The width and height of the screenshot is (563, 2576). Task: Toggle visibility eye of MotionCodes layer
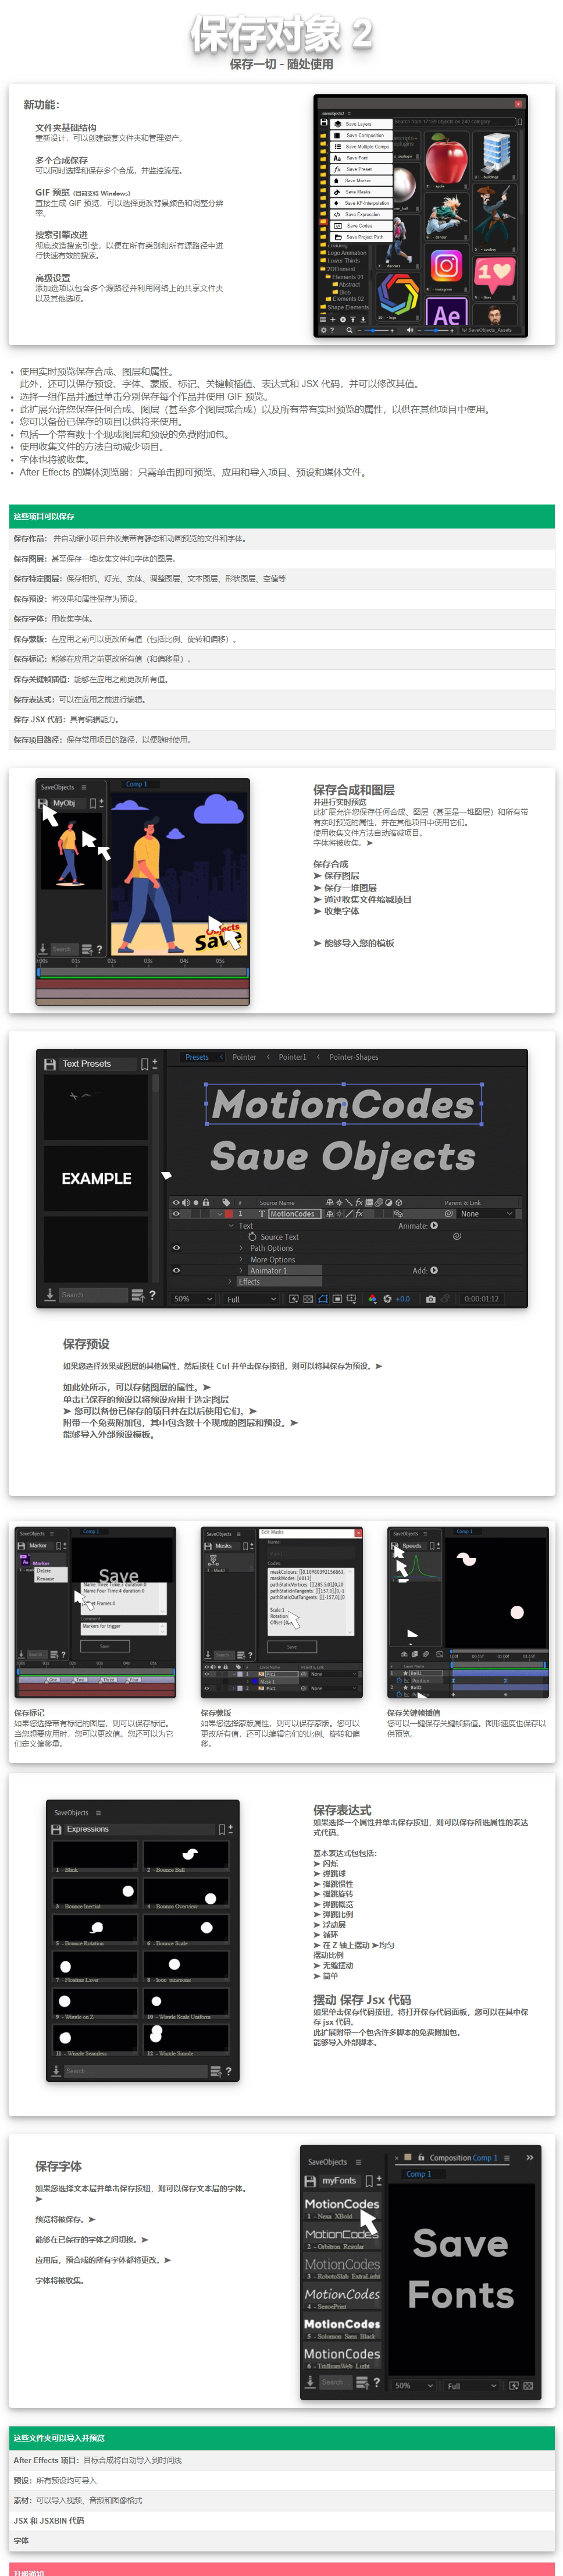click(x=176, y=1214)
